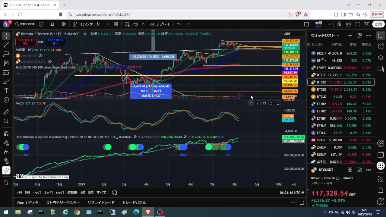The width and height of the screenshot is (386, 217).
Task: Show the hidden BITFLYER:BTCJPY symbol
Action: (49, 61)
